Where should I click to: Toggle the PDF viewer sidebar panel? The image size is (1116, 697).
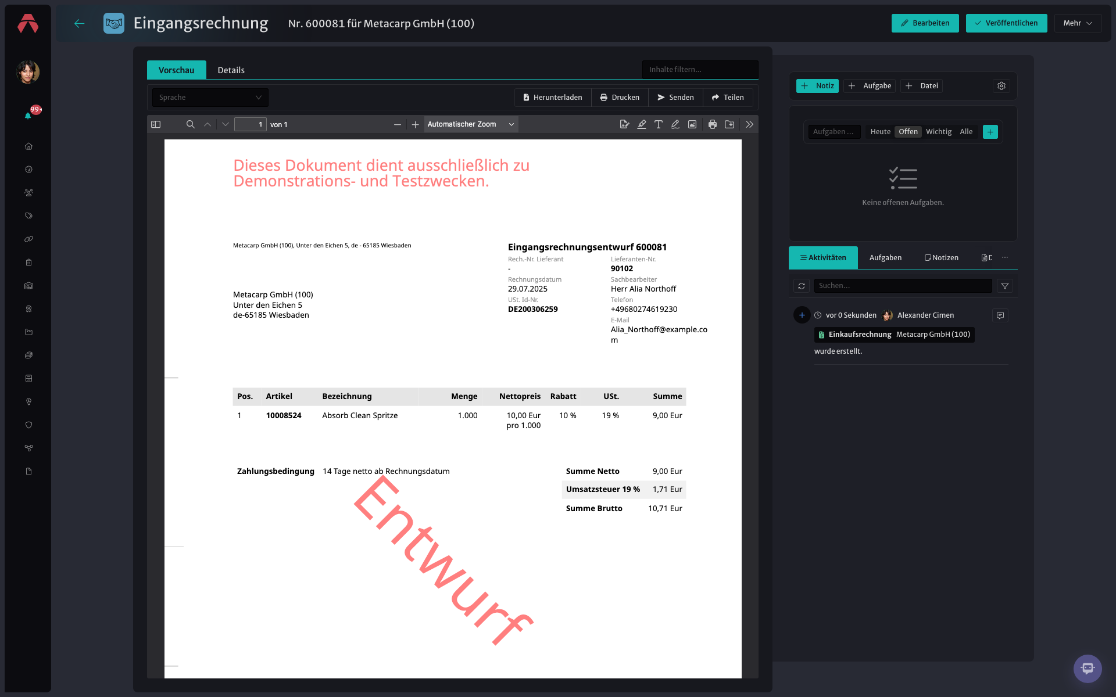coord(156,124)
